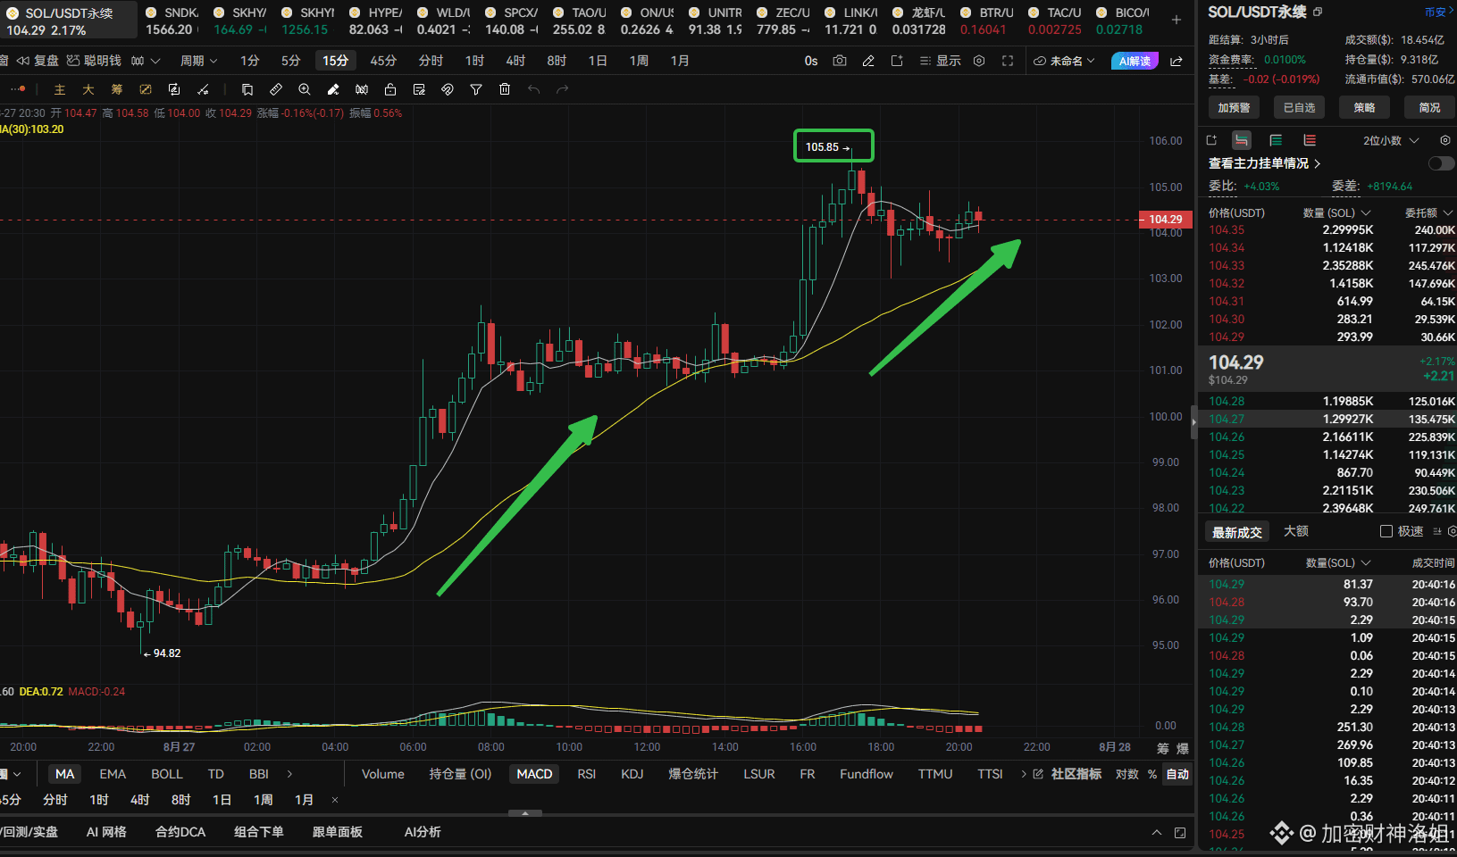The width and height of the screenshot is (1457, 857).
Task: Toggle the 自动 auto scale option
Action: [1177, 774]
